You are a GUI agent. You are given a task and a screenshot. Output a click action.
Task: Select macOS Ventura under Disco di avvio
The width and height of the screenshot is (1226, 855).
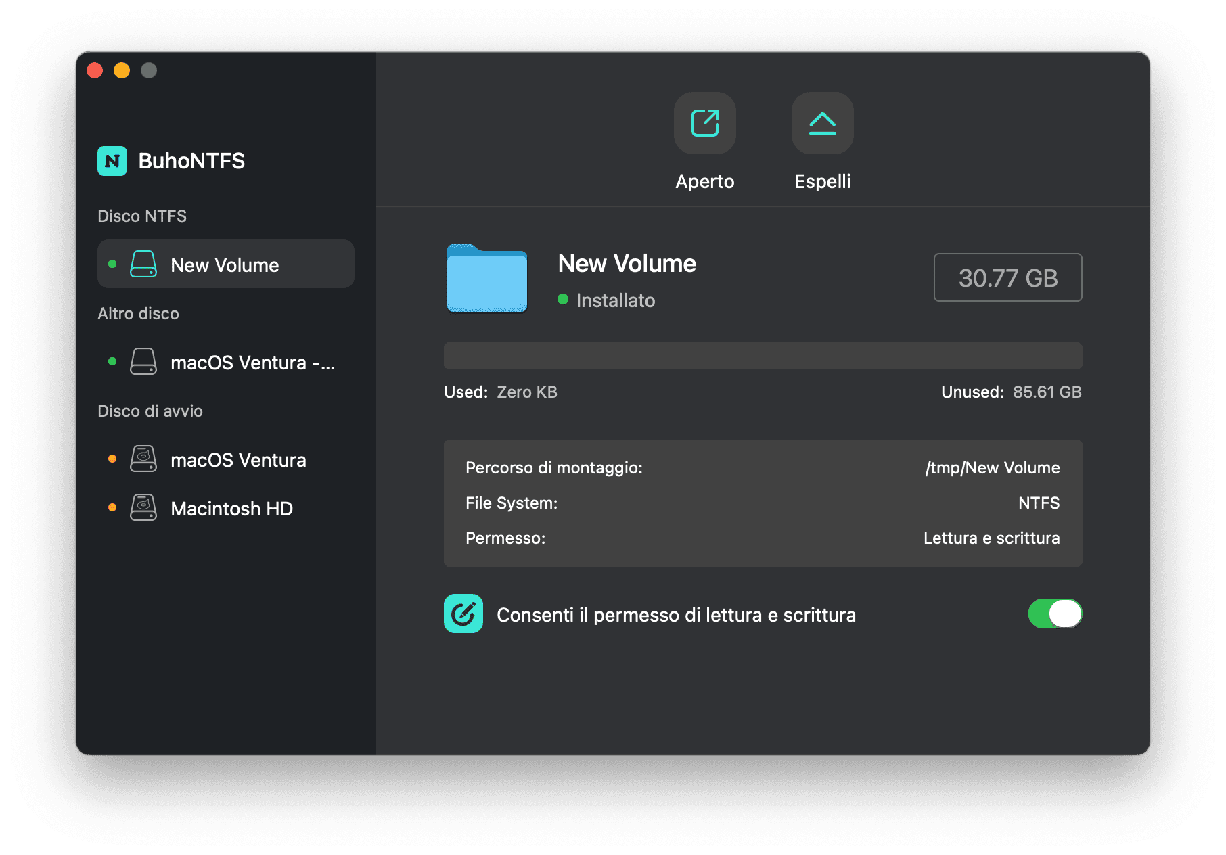click(x=226, y=459)
